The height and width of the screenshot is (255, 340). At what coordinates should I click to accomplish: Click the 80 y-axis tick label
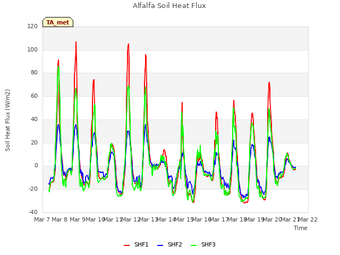pyautogui.click(x=34, y=73)
